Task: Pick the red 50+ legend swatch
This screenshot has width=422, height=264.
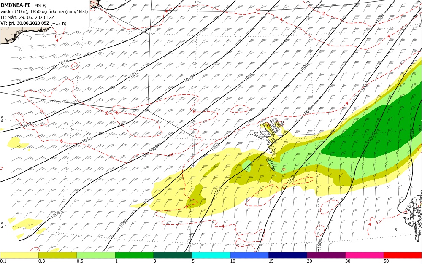Action: [x=403, y=255]
